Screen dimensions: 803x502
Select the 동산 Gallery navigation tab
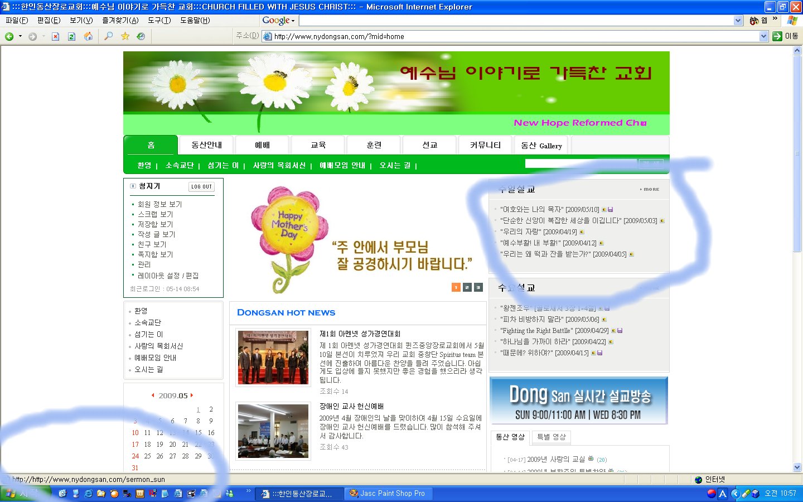(x=541, y=146)
